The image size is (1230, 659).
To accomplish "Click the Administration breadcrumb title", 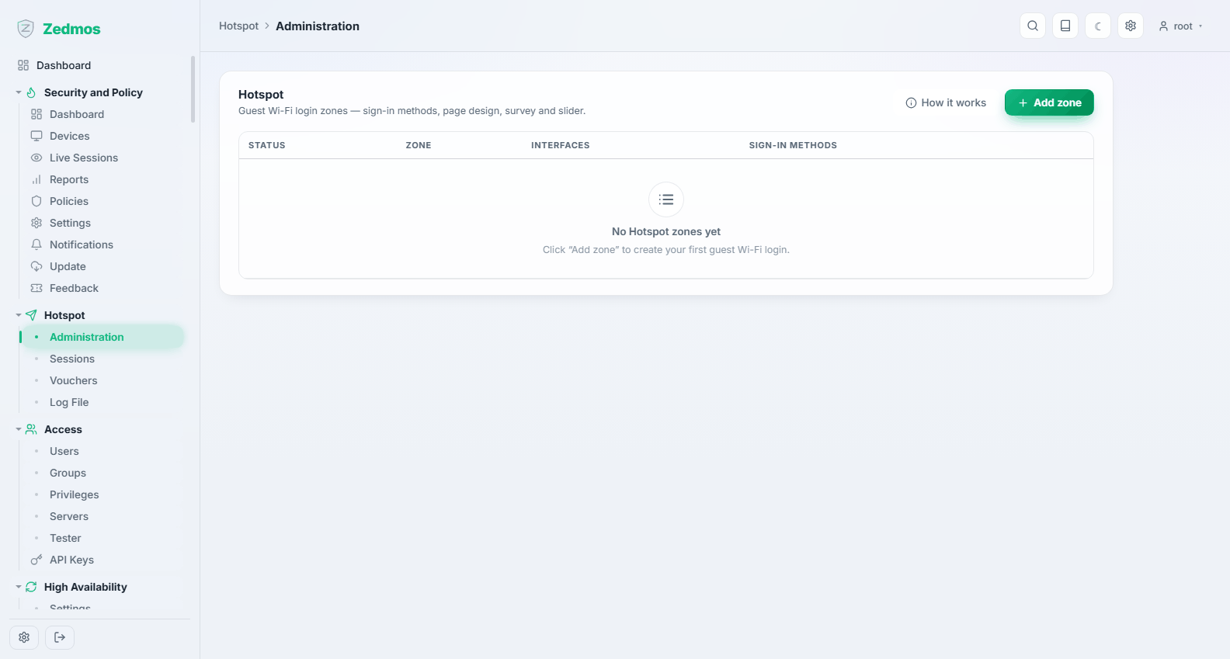I will (x=318, y=26).
